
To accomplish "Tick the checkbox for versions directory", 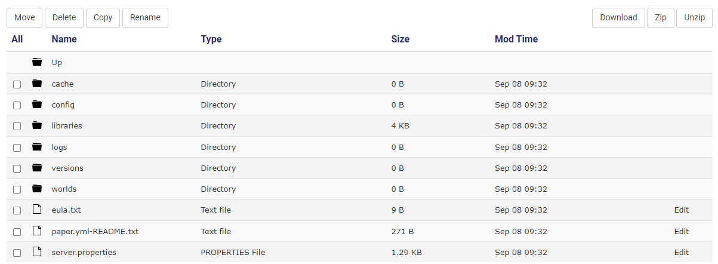I will coord(17,168).
